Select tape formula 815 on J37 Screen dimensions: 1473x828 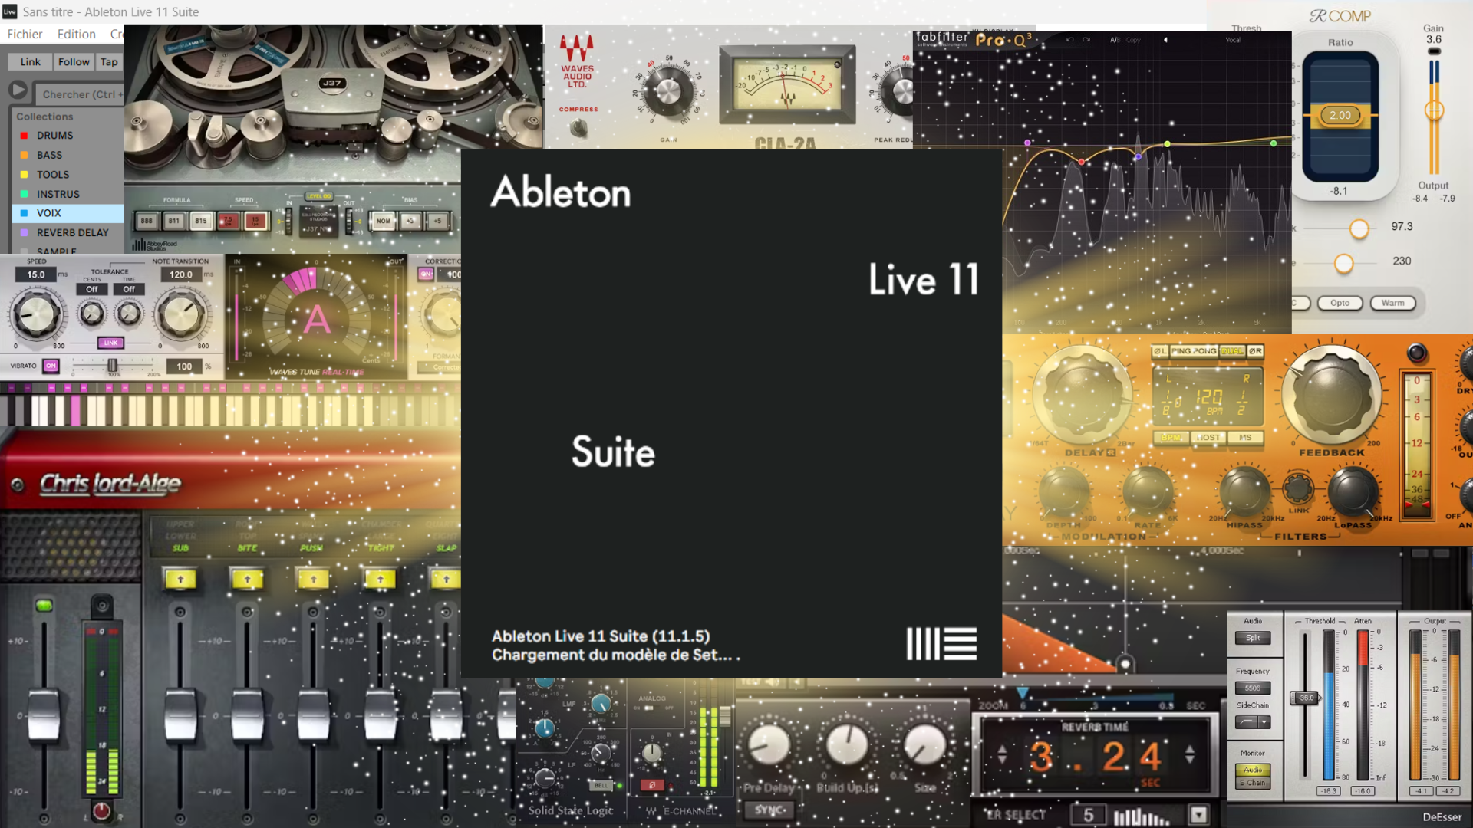[201, 221]
